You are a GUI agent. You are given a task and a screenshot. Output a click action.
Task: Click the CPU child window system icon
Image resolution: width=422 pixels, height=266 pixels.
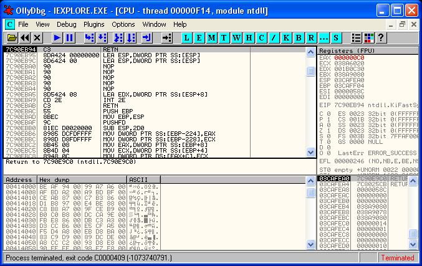coord(10,24)
